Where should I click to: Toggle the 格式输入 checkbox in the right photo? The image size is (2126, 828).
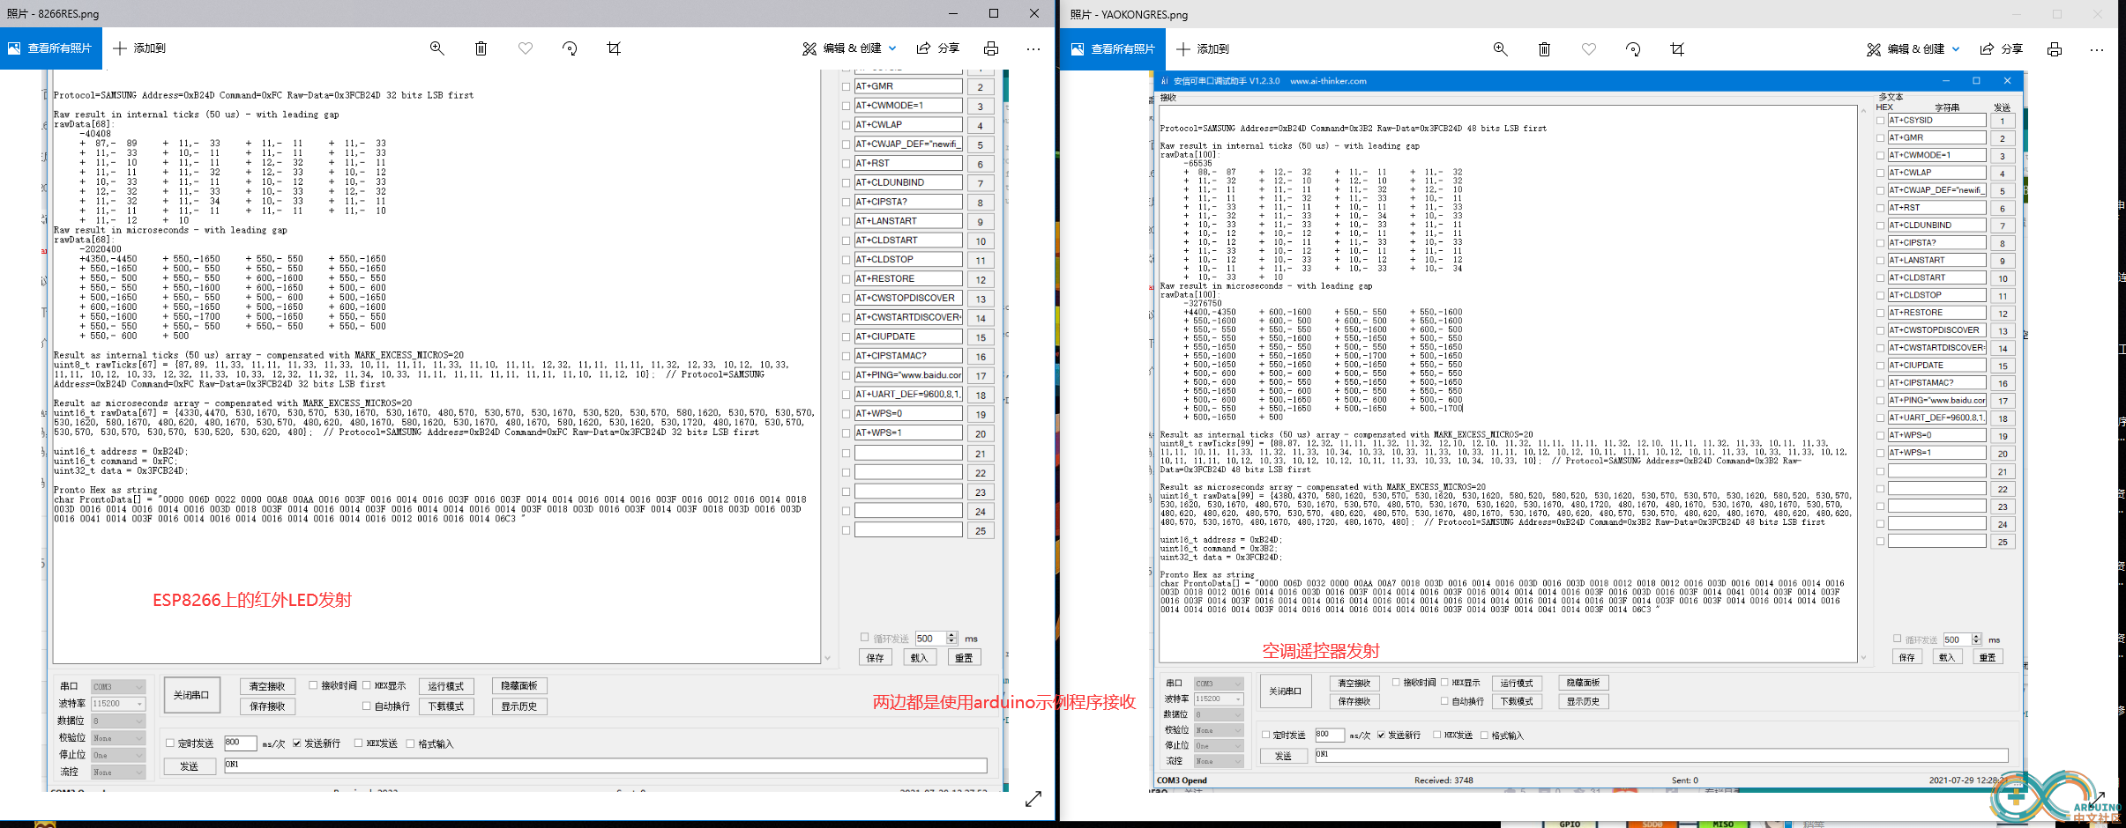(x=1484, y=735)
